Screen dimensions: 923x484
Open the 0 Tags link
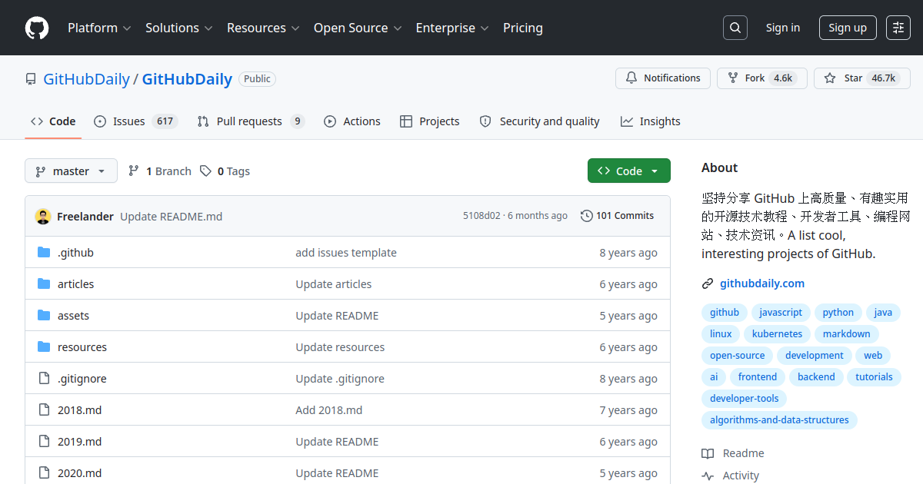(x=225, y=171)
